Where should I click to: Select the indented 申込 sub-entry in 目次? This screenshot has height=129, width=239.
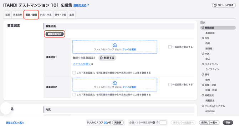pos(208,59)
